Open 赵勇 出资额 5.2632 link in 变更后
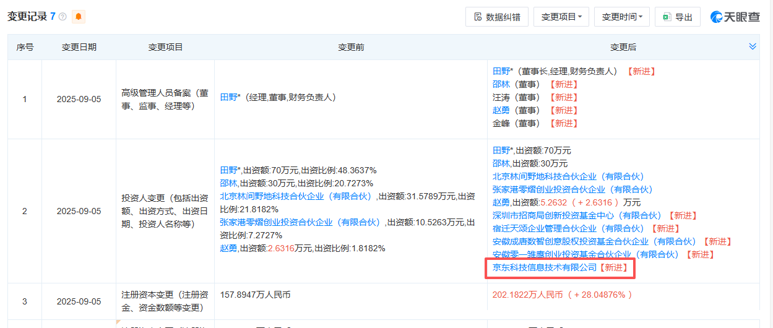 (x=501, y=202)
